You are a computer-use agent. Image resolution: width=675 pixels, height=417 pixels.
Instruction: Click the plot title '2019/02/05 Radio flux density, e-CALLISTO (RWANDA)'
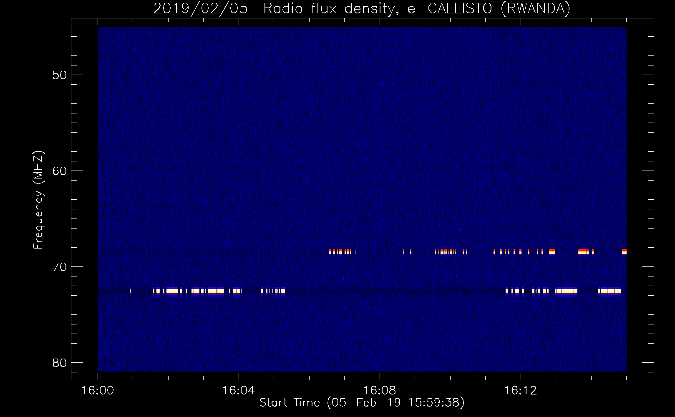[x=362, y=8]
